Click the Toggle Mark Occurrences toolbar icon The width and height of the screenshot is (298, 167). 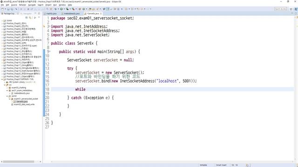(108, 9)
